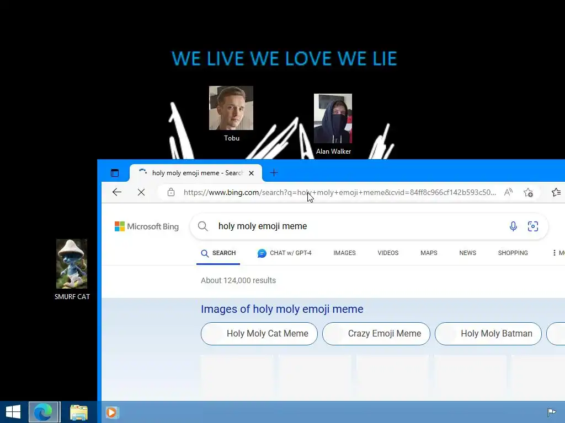Open visual search camera icon

click(x=533, y=226)
